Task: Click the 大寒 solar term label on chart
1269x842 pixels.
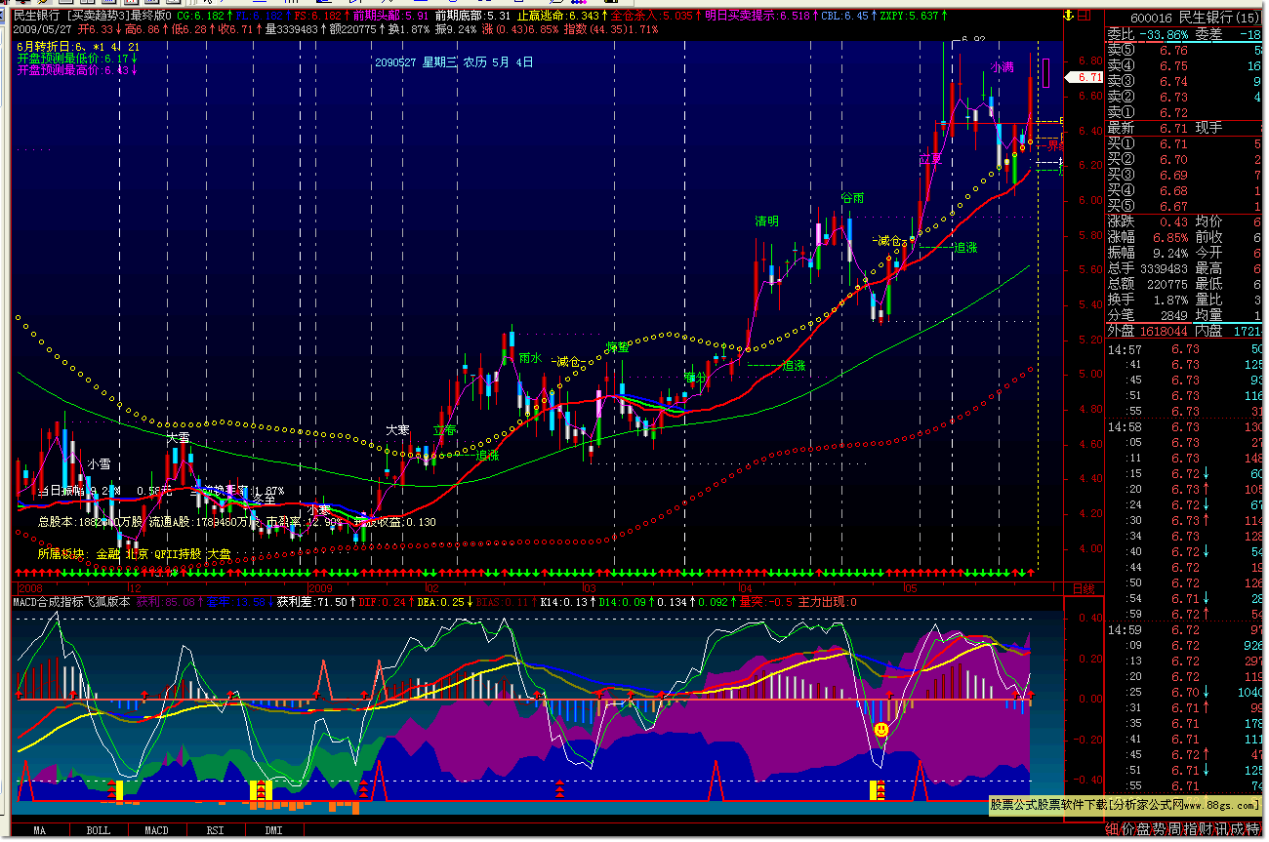Action: coord(397,430)
